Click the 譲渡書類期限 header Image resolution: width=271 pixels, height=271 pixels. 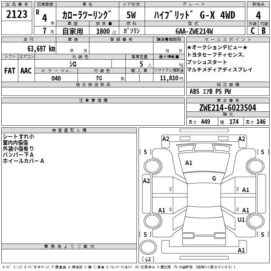pyautogui.click(x=169, y=40)
